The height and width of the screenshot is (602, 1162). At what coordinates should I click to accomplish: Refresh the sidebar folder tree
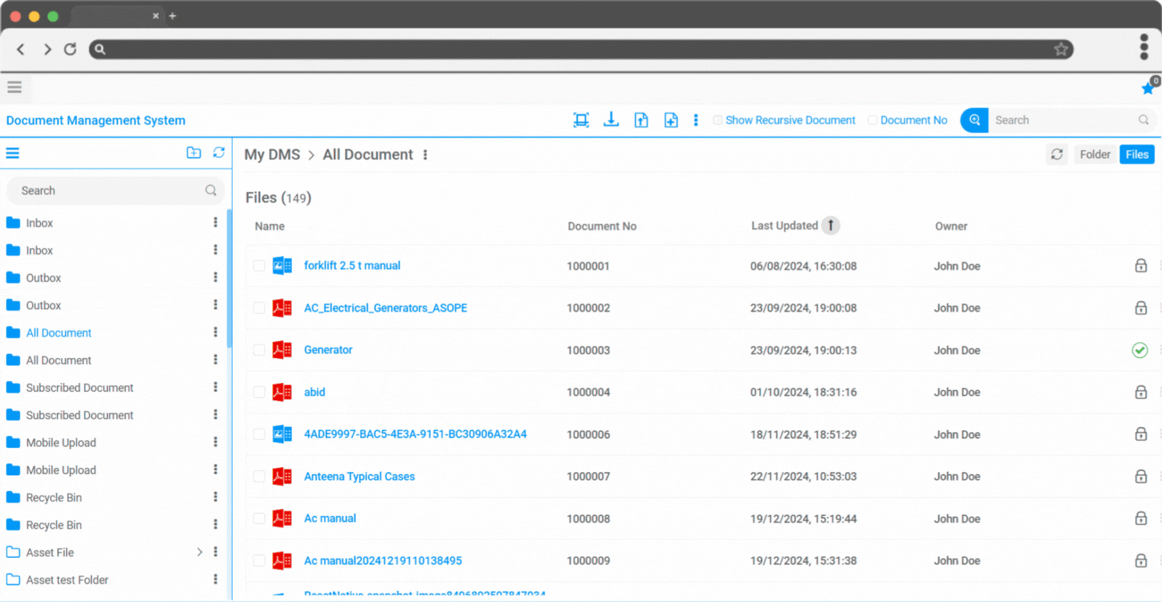tap(219, 153)
